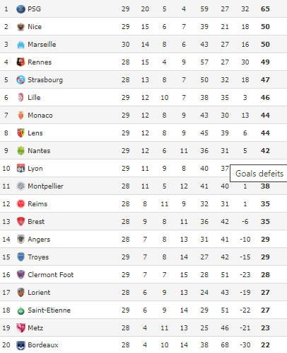Select the Troyes team name
The width and height of the screenshot is (287, 353).
[38, 257]
